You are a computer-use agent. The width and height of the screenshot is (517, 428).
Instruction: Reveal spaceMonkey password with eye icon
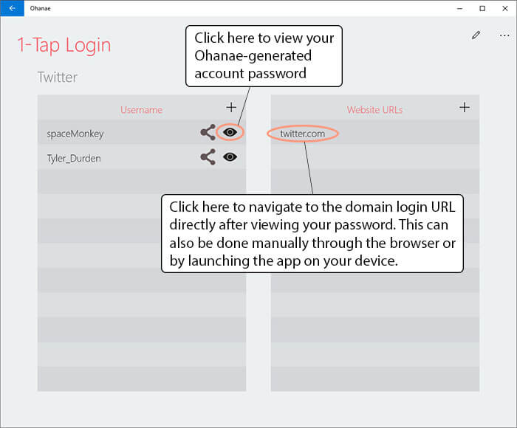tap(230, 132)
